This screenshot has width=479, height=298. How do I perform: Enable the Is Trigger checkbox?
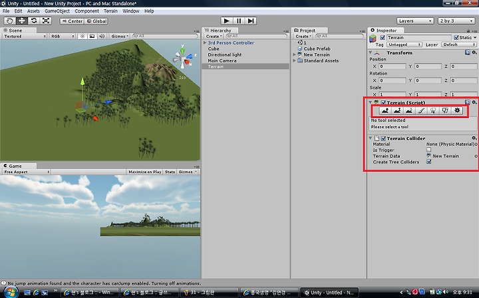pos(429,150)
